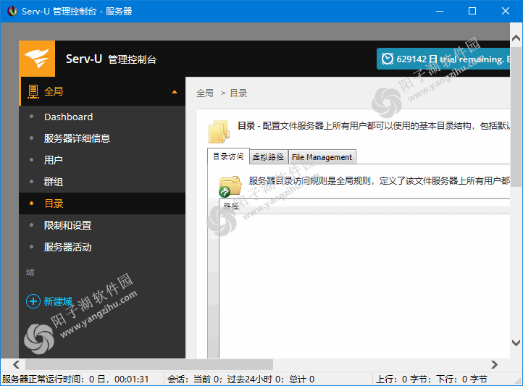Minimize the Serv-U window
523x386 pixels.
point(440,11)
